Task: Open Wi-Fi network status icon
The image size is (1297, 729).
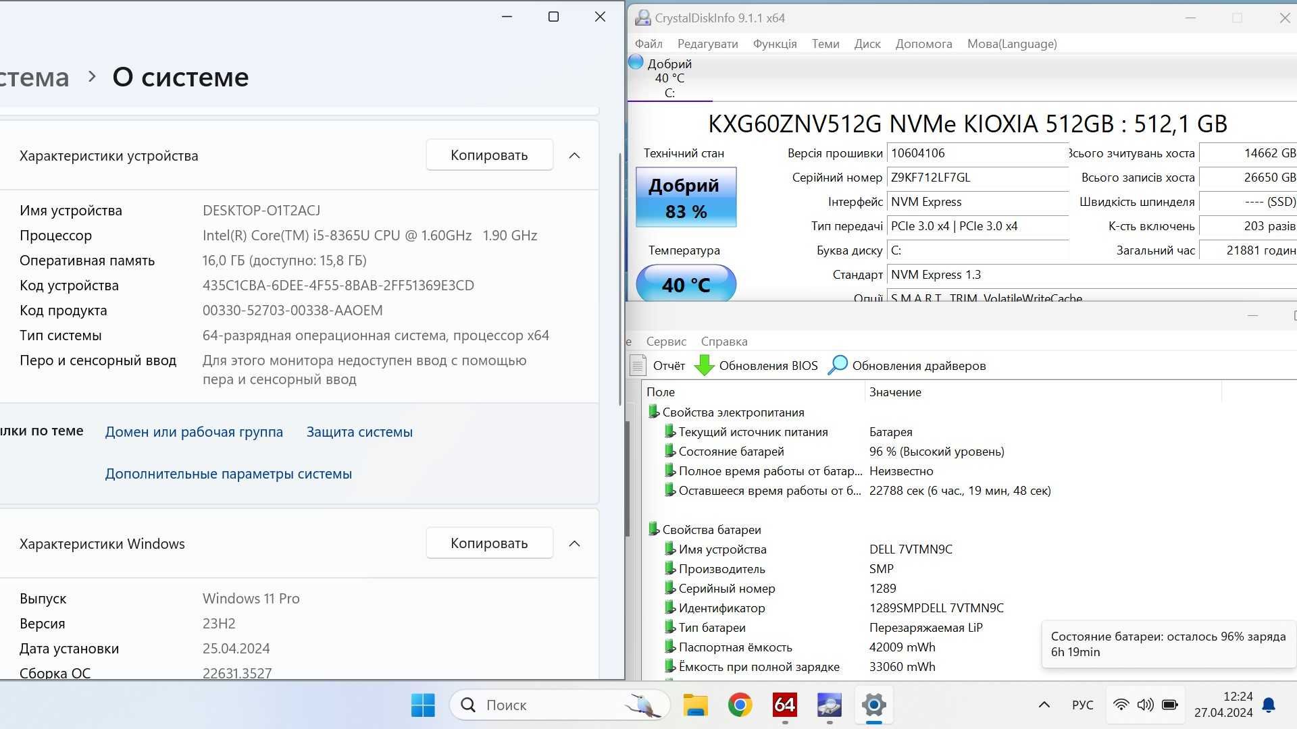Action: click(x=1121, y=705)
